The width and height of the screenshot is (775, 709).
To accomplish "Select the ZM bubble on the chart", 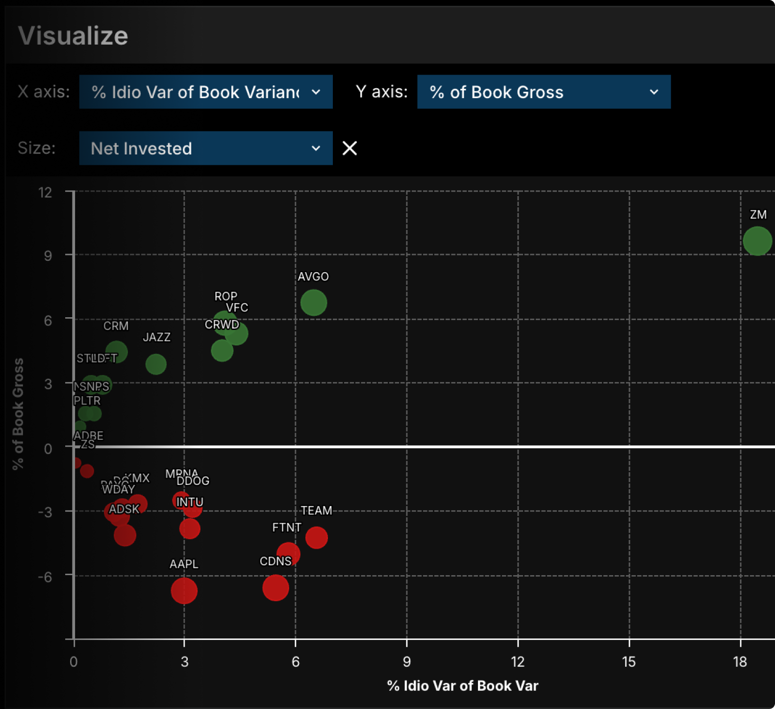I will tap(757, 241).
